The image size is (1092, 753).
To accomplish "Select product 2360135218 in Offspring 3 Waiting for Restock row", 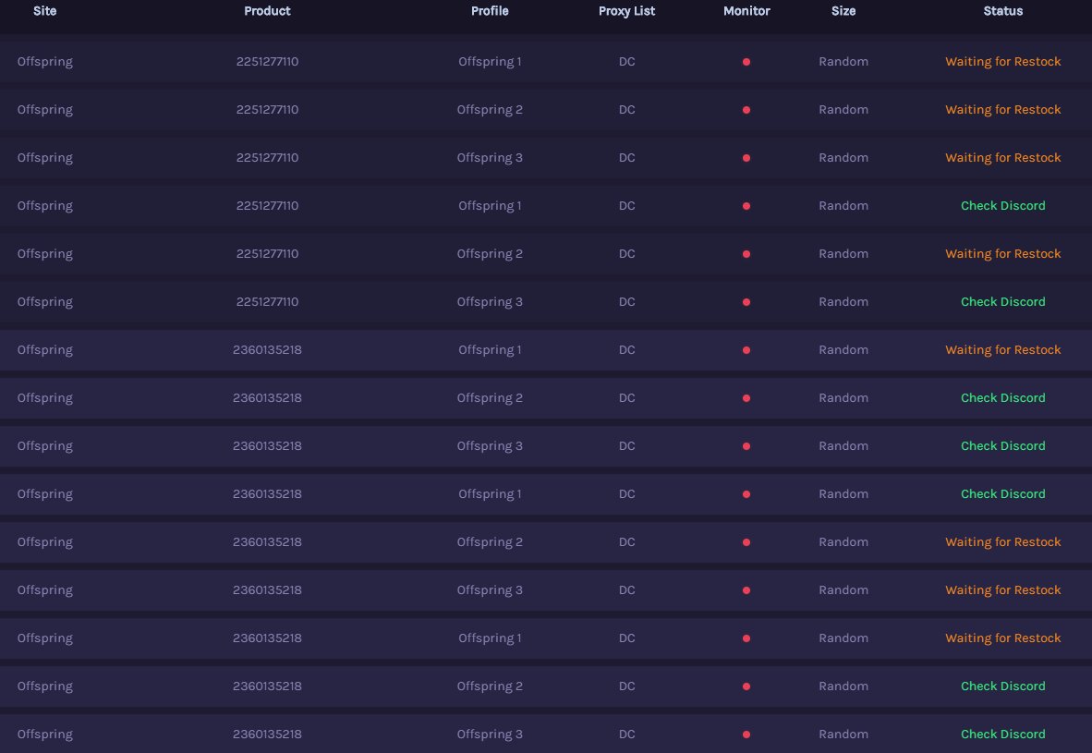I will pyautogui.click(x=267, y=590).
